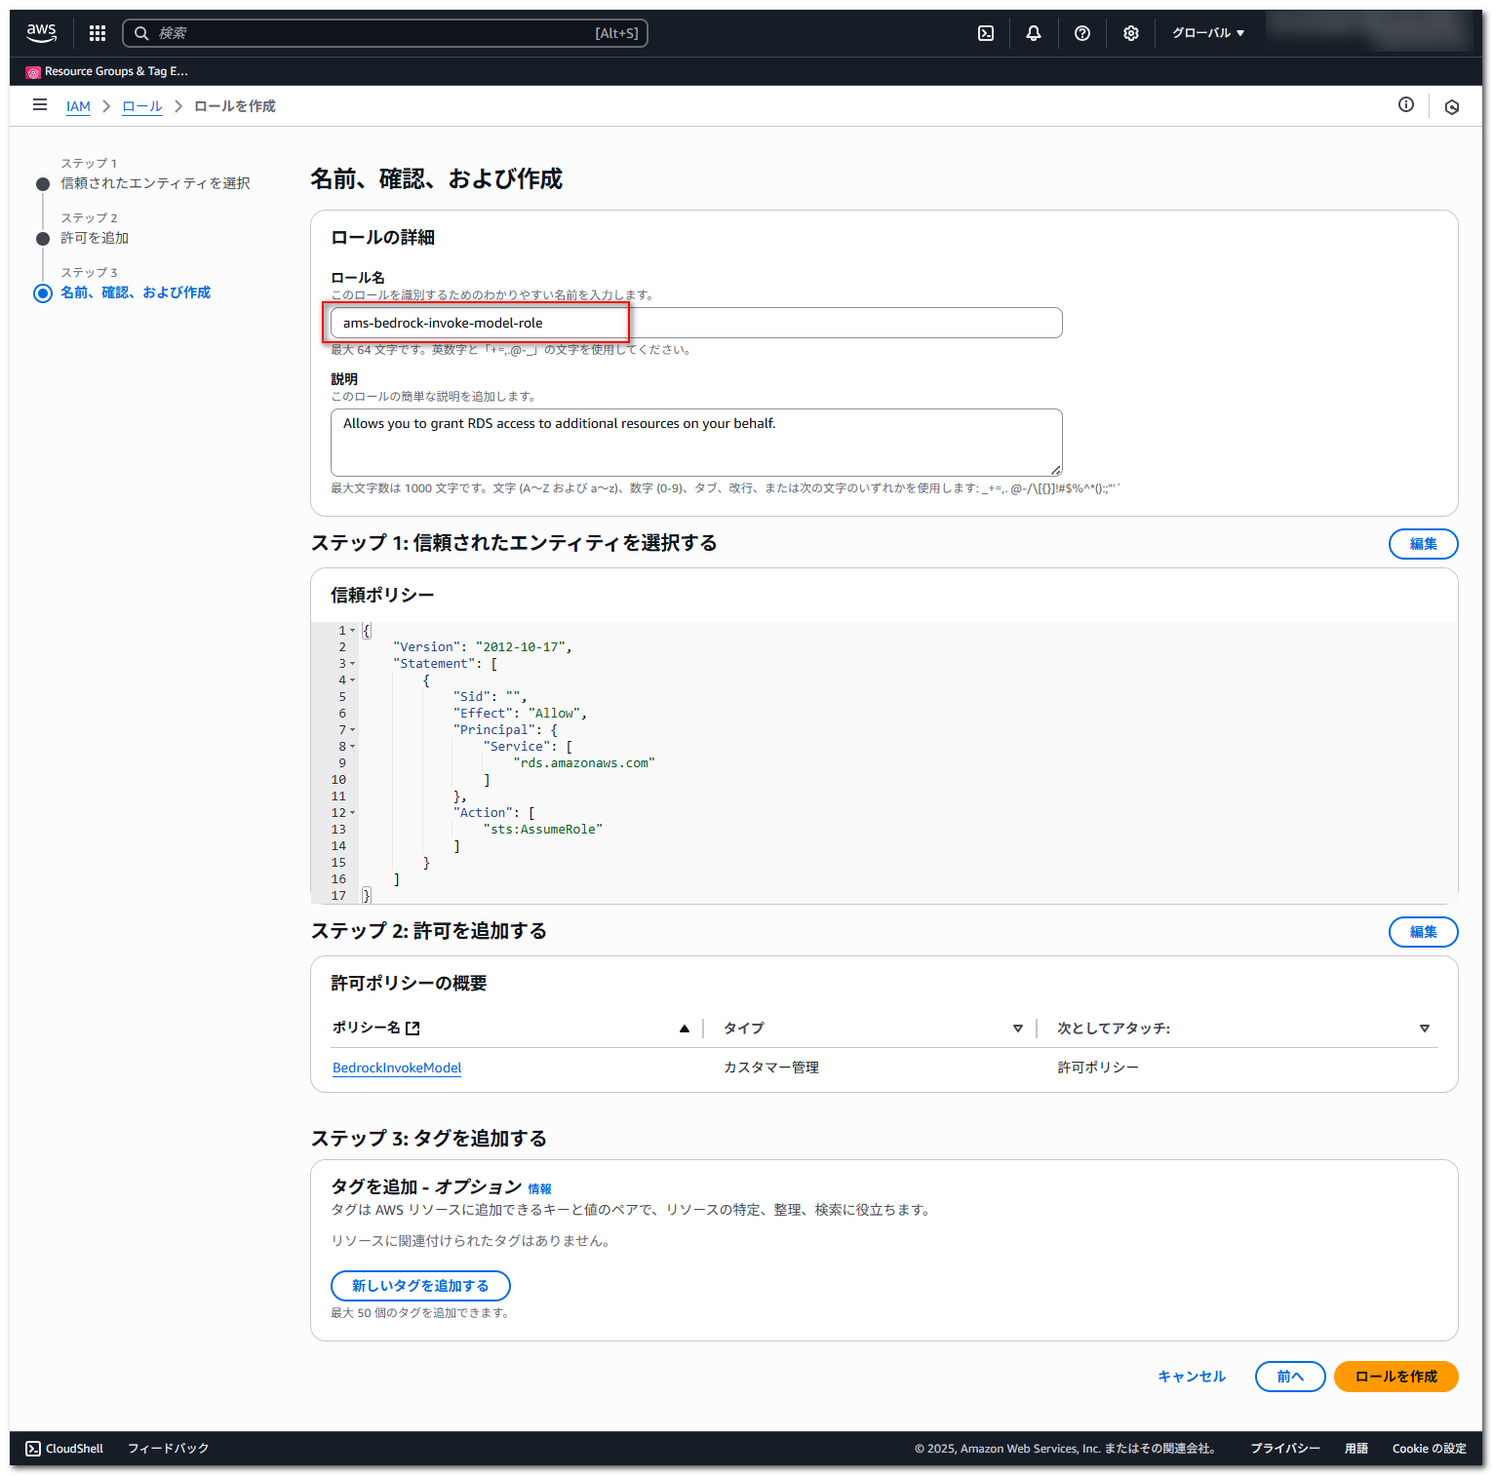1493x1476 pixels.
Task: Sort by ポリシー名 ascending arrow
Action: tap(685, 1029)
